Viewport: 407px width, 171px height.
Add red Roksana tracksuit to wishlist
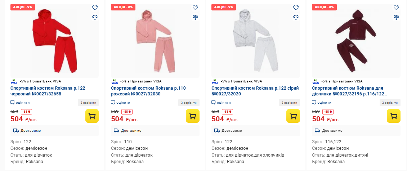click(95, 8)
